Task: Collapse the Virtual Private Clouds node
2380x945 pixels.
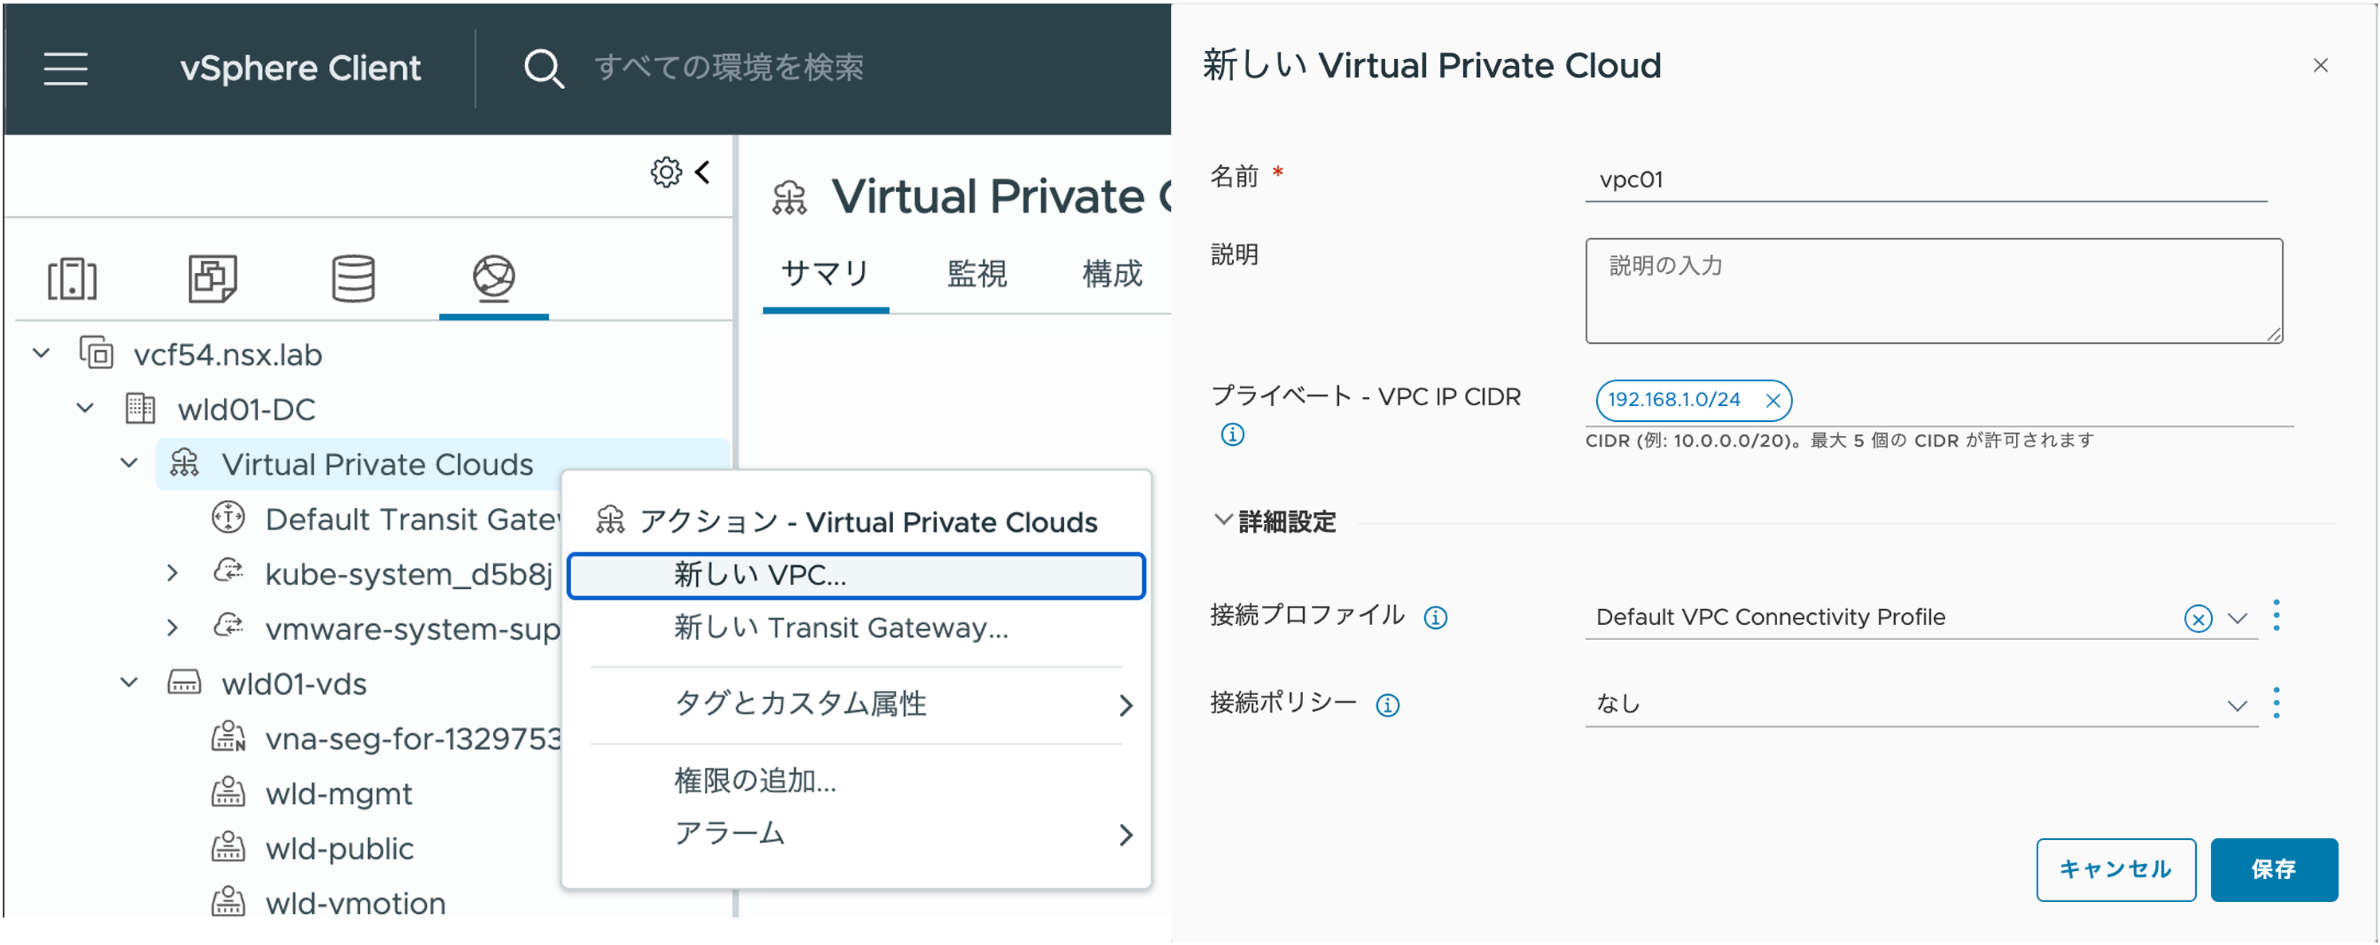Action: click(x=129, y=463)
